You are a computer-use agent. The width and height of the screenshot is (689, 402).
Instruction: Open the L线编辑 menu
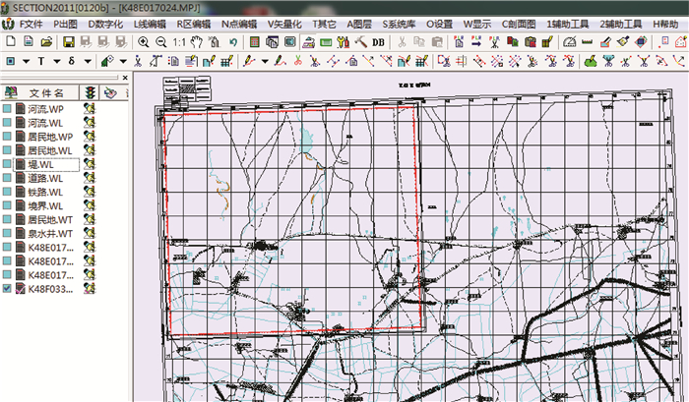coord(150,22)
